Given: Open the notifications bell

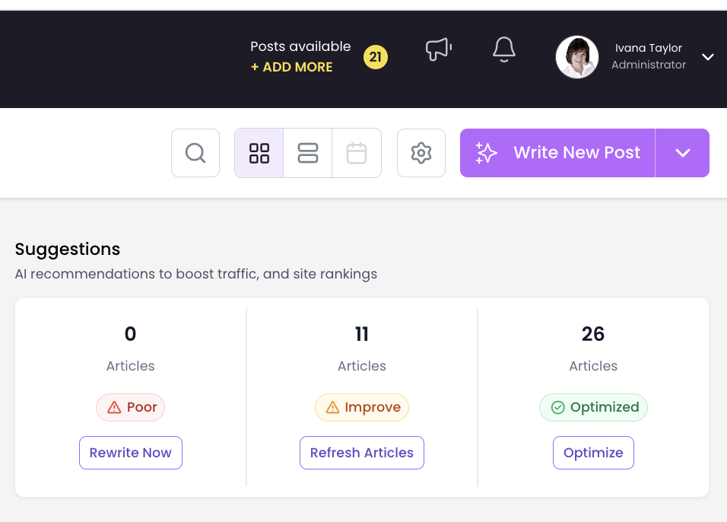Looking at the screenshot, I should 504,50.
